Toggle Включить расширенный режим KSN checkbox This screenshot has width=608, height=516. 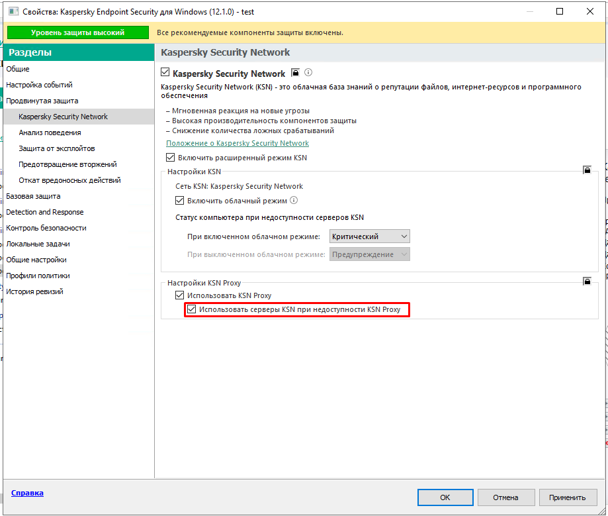point(170,157)
